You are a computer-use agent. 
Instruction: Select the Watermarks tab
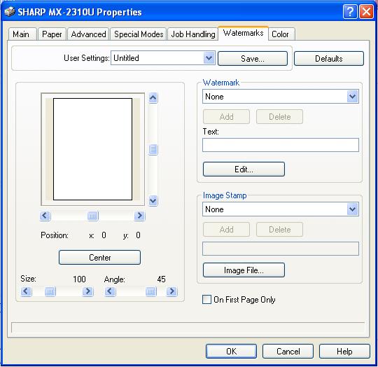[243, 33]
